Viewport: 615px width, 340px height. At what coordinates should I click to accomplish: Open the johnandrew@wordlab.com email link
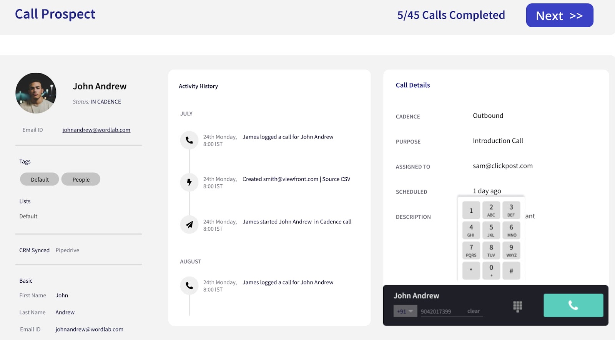tap(96, 130)
